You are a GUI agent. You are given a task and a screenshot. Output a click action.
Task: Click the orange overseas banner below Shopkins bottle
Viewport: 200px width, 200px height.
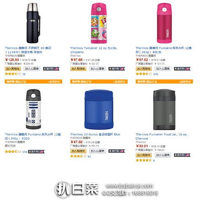(99, 82)
